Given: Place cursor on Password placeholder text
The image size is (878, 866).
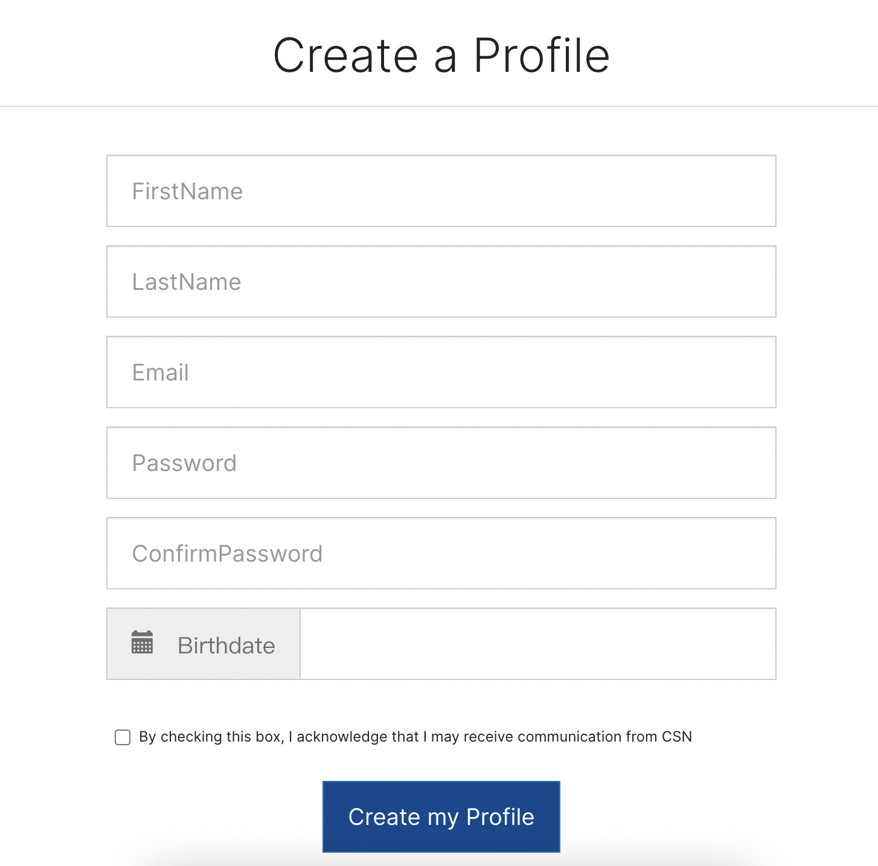Looking at the screenshot, I should click(x=184, y=463).
